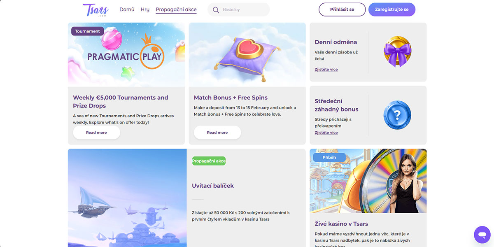Open the chat widget bubble
Image resolution: width=494 pixels, height=247 pixels.
(x=482, y=235)
